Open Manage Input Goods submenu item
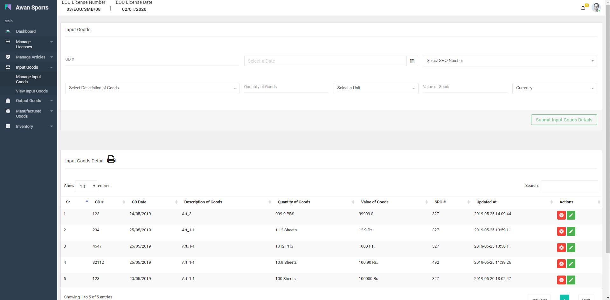 (x=28, y=79)
